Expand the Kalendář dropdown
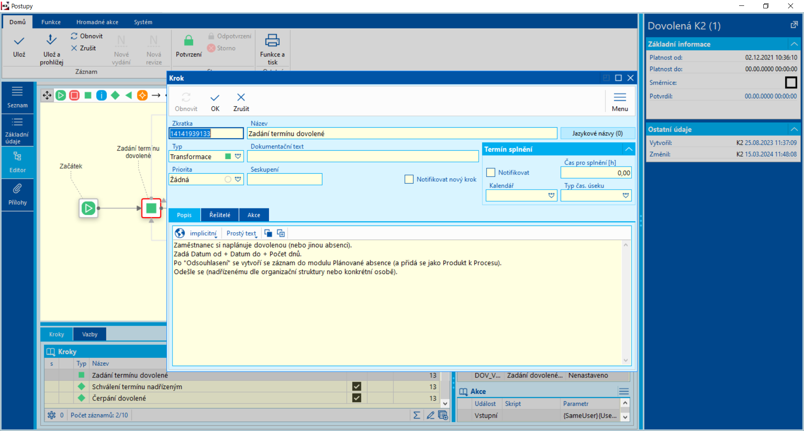Viewport: 804px width, 431px height. (x=551, y=195)
